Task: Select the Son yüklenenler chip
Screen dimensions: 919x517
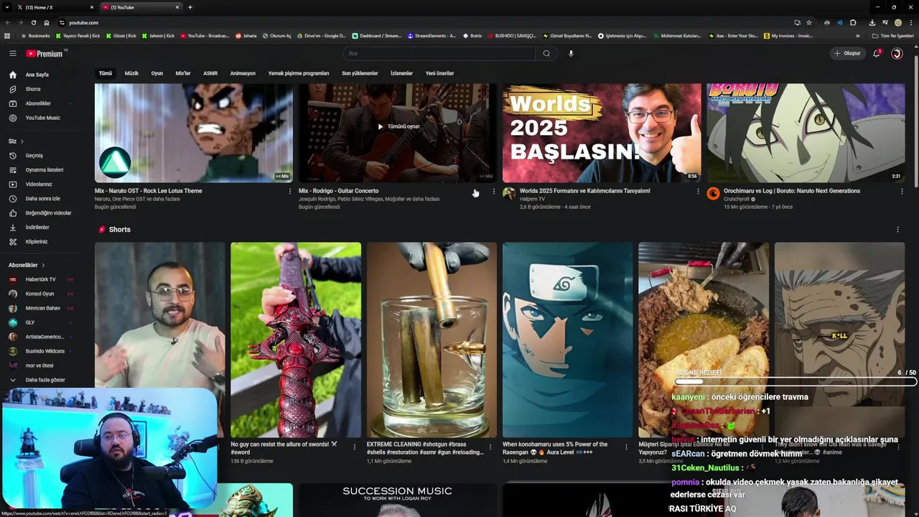Action: 360,73
